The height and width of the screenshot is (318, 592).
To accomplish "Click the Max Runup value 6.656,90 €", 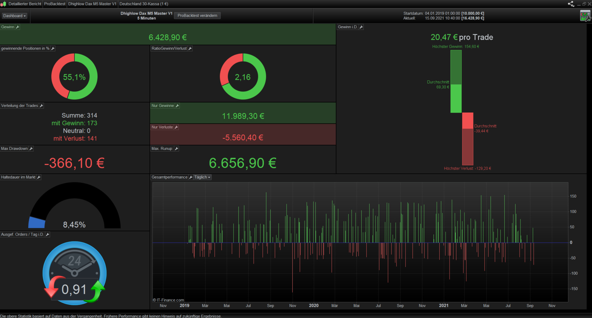I will point(243,163).
